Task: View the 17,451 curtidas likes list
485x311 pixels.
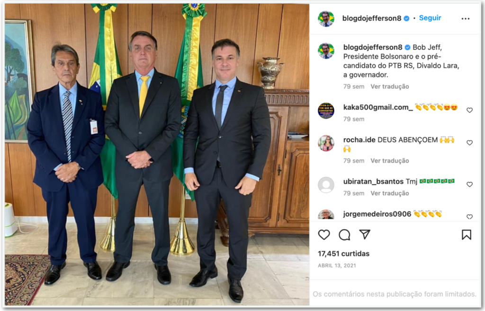Action: (x=344, y=254)
